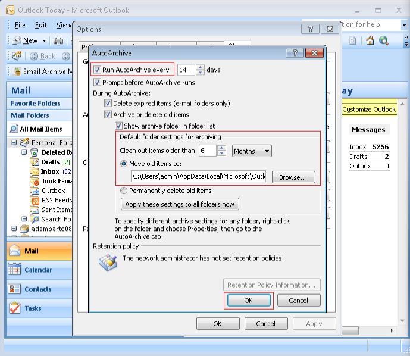Click the AutoArchive dialog help button
Screen dimensions: 410x356
tap(295, 53)
